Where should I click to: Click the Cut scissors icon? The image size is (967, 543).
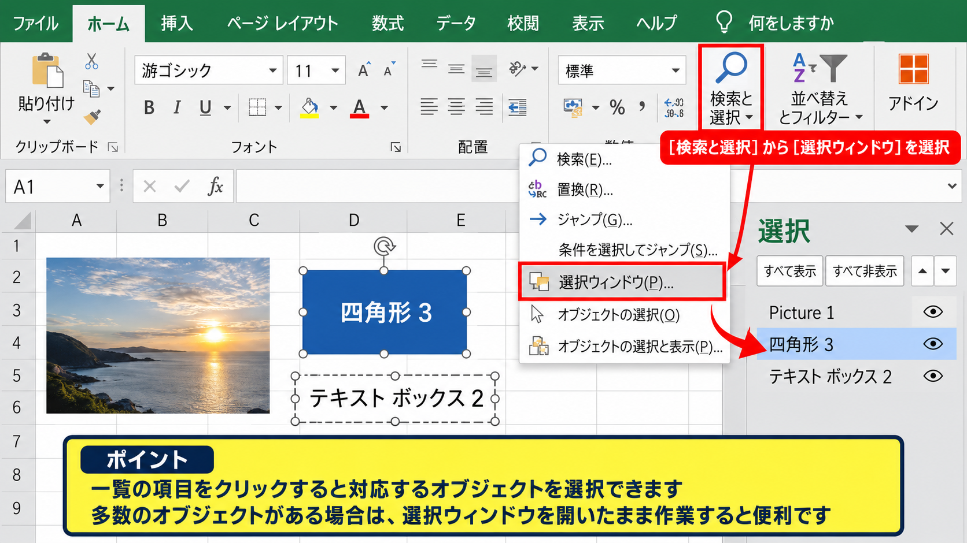pyautogui.click(x=91, y=61)
